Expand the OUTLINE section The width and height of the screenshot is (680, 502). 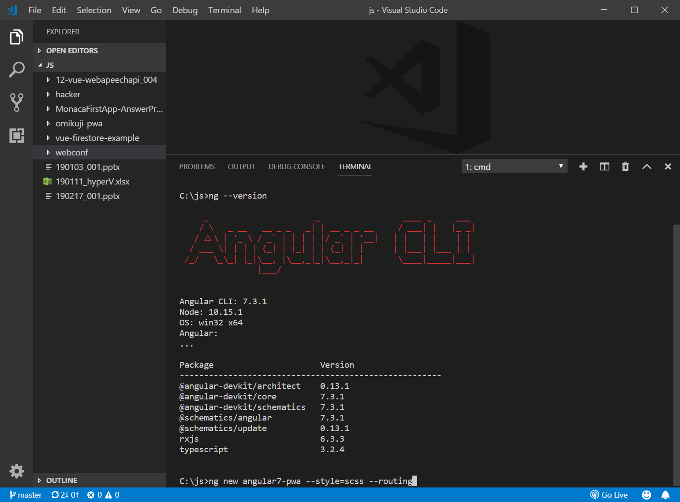point(61,480)
